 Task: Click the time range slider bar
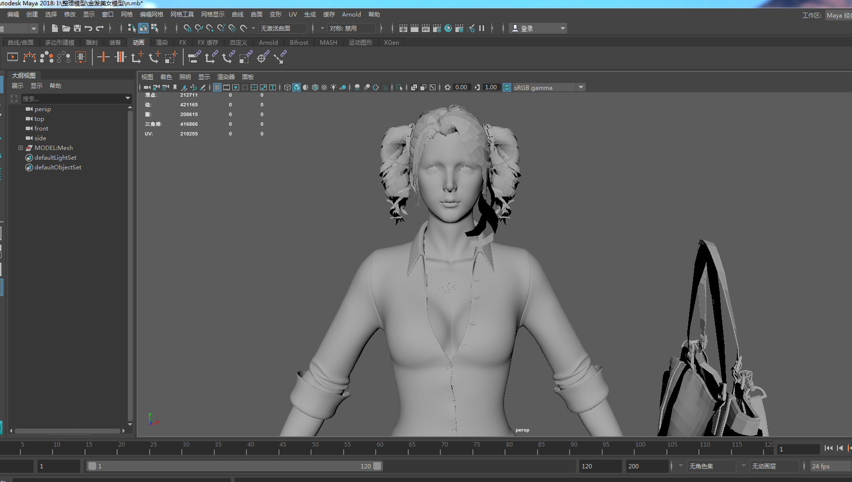(233, 466)
